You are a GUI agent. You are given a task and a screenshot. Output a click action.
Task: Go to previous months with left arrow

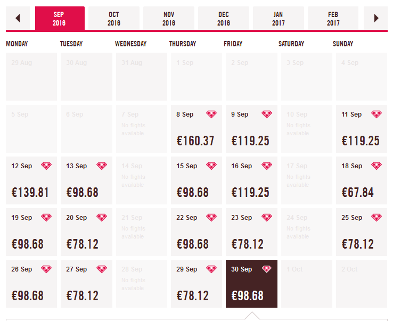pos(18,18)
